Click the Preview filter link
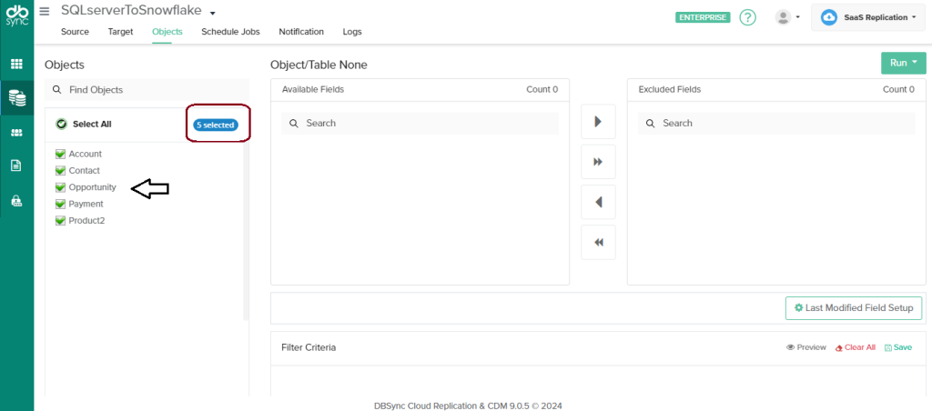932x411 pixels. coord(806,347)
